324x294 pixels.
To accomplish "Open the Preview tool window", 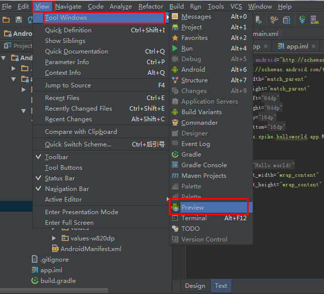I will point(211,208).
